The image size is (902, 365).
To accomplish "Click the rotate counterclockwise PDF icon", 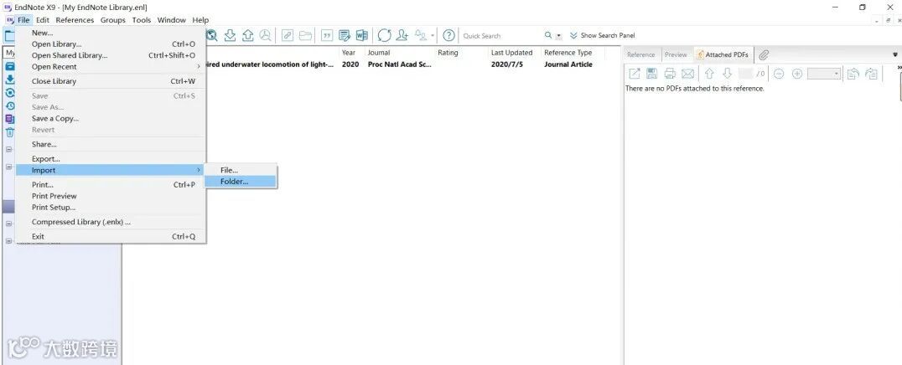I will 853,74.
